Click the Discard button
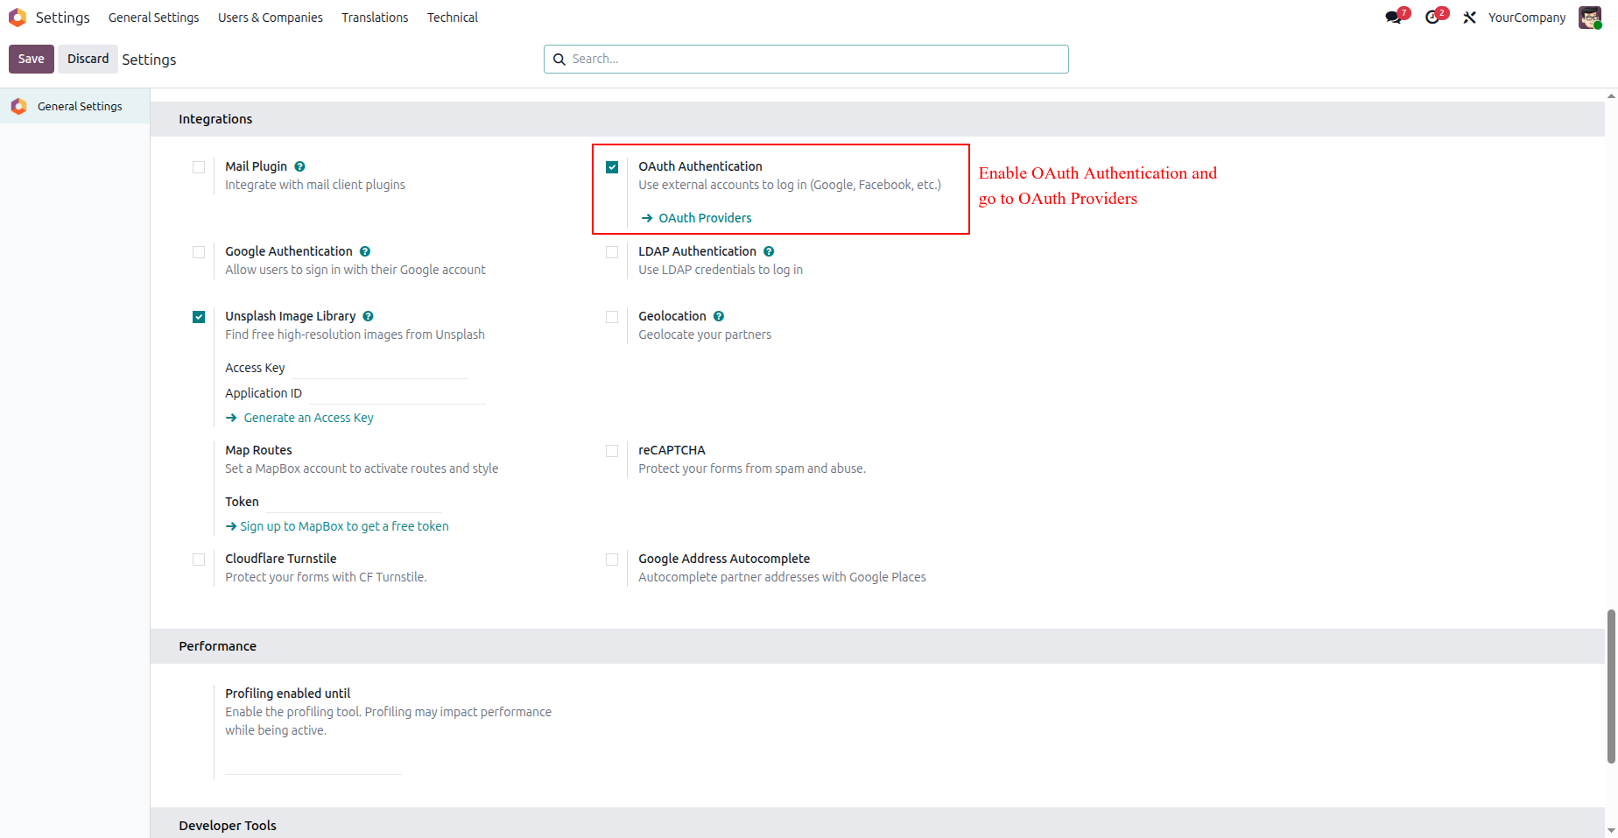This screenshot has height=838, width=1618. 88,59
